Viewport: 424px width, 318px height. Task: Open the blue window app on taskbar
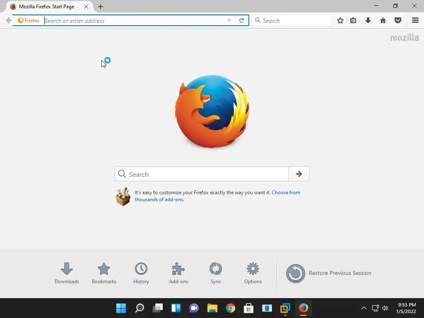tap(267, 308)
